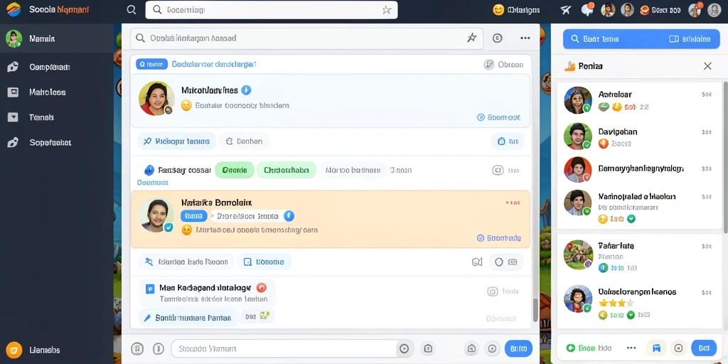Click the blue tag pill under Natalke Bamolaim
728x364 pixels.
click(194, 216)
